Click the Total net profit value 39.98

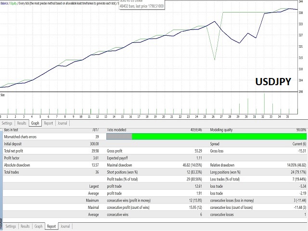[95, 151]
